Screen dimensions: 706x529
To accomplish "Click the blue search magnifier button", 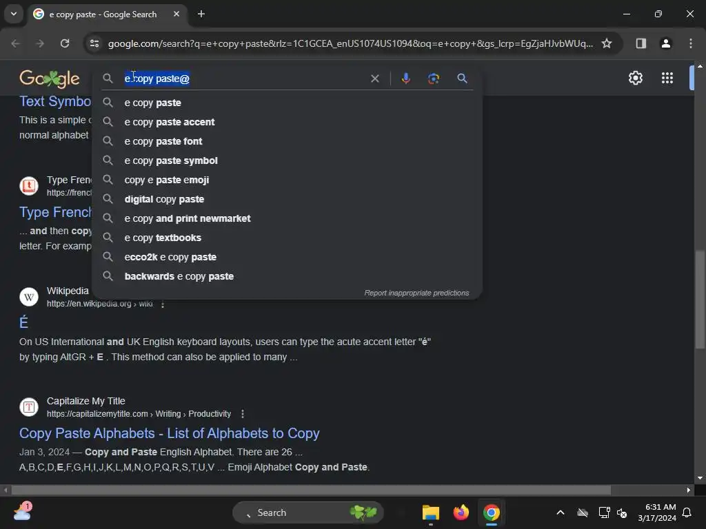I will tap(462, 79).
